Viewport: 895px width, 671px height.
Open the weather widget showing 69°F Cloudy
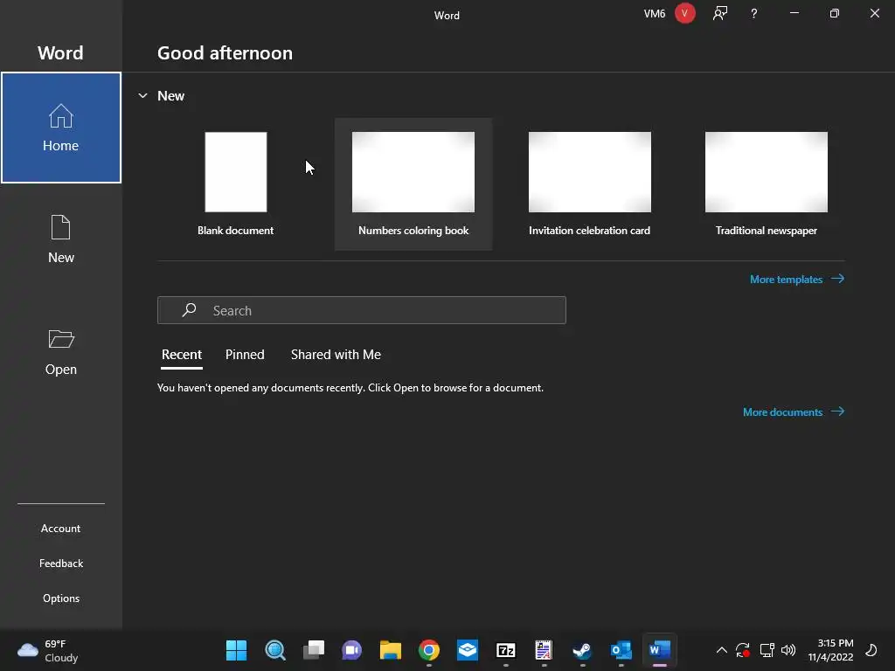tap(48, 650)
